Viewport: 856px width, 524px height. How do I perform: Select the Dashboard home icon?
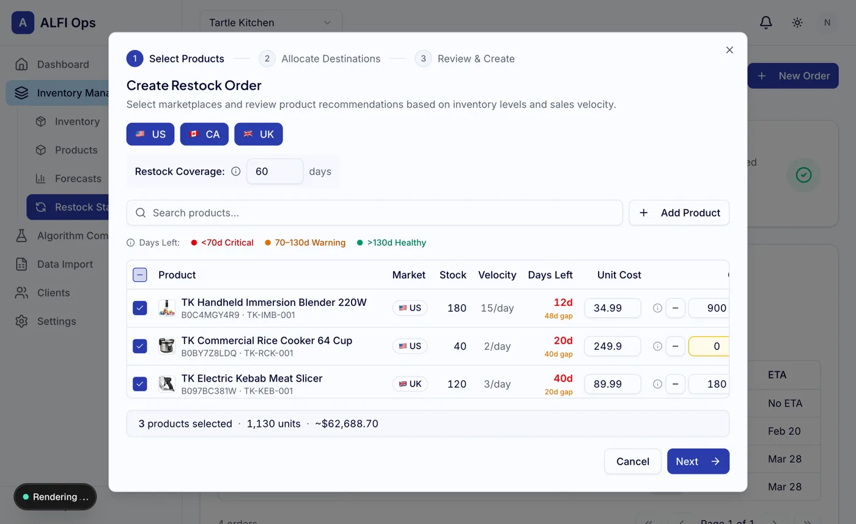click(x=20, y=64)
